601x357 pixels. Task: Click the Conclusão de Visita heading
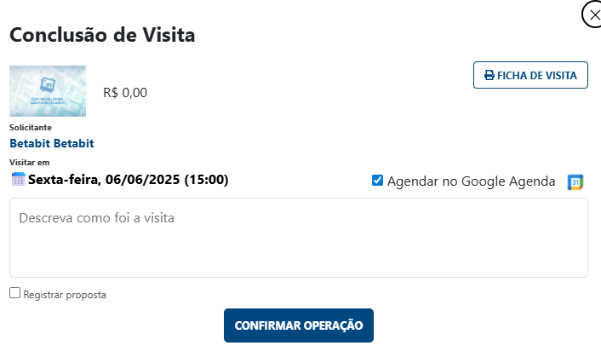pos(102,35)
